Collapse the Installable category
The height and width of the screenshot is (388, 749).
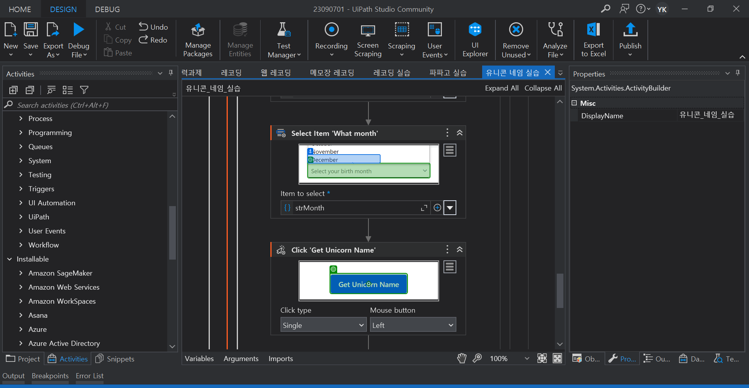[x=9, y=259]
